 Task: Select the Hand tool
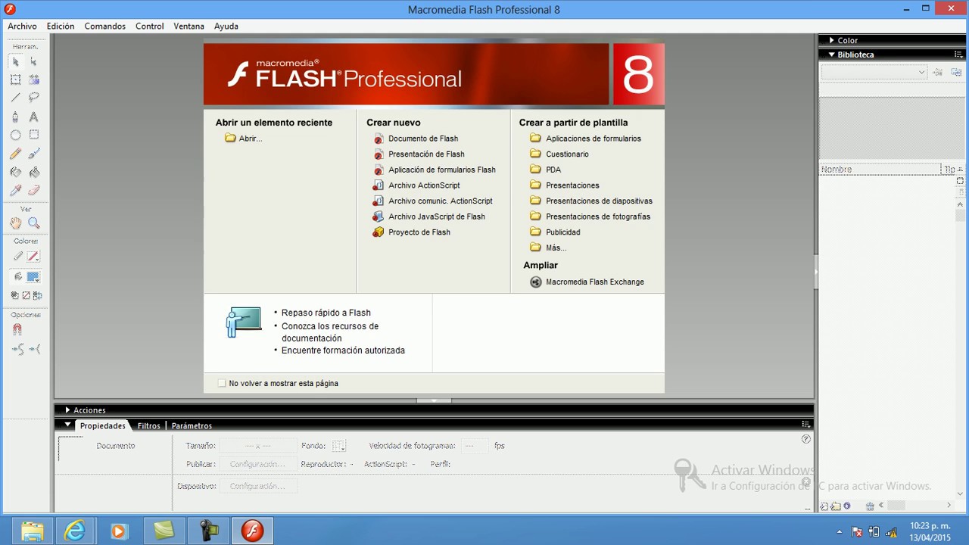tap(15, 223)
